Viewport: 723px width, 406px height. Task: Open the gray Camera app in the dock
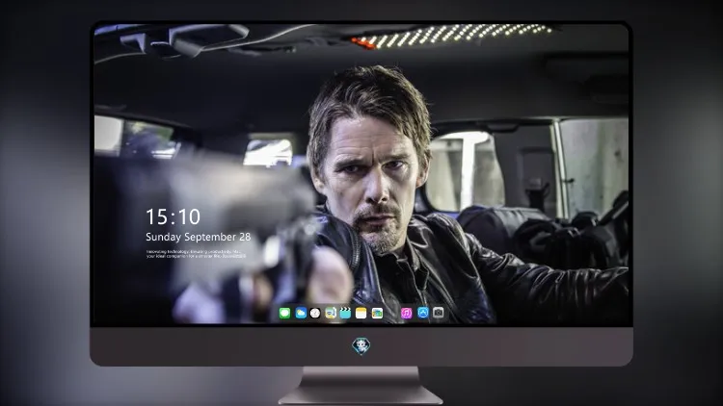click(439, 313)
